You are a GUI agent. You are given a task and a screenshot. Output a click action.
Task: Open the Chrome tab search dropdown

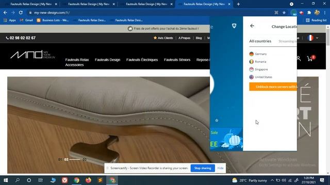pyautogui.click(x=291, y=4)
